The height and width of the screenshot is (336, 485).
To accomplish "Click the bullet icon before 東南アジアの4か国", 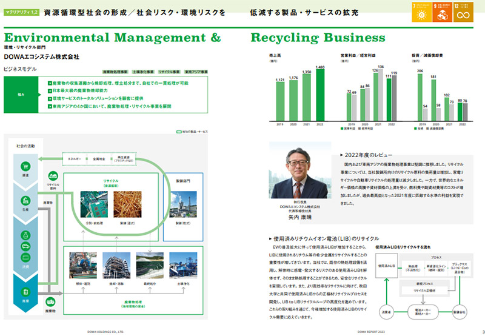I will (x=50, y=106).
